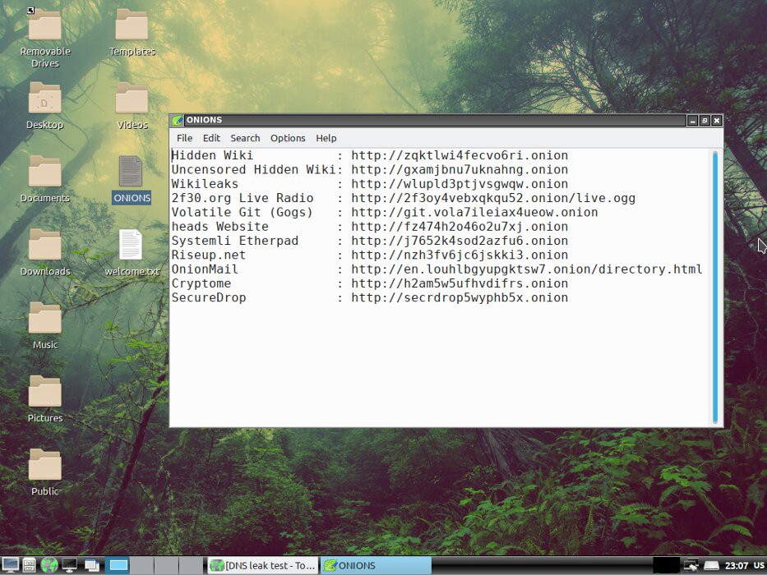767x575 pixels.
Task: Click the US keyboard layout indicator
Action: (759, 565)
